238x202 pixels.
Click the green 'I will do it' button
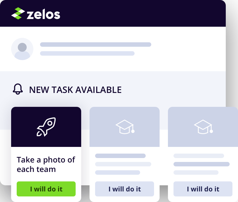(46, 189)
